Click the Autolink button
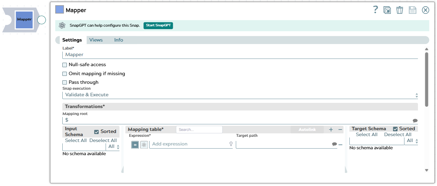The width and height of the screenshot is (437, 186). point(307,130)
